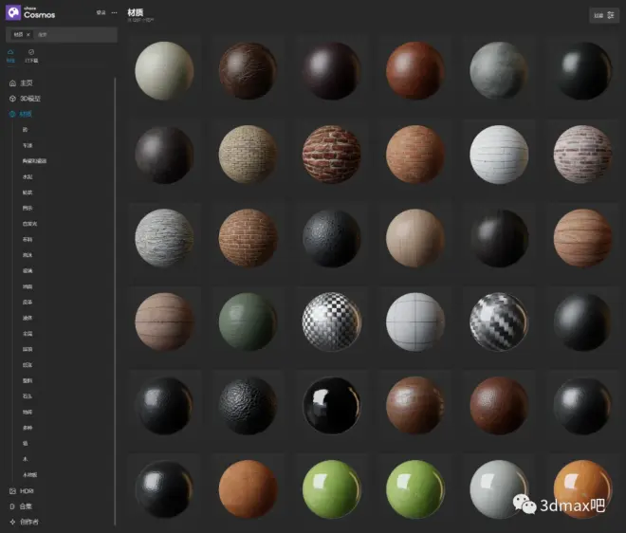Open the 主页 home page
Screen dimensions: 626x533
[27, 83]
